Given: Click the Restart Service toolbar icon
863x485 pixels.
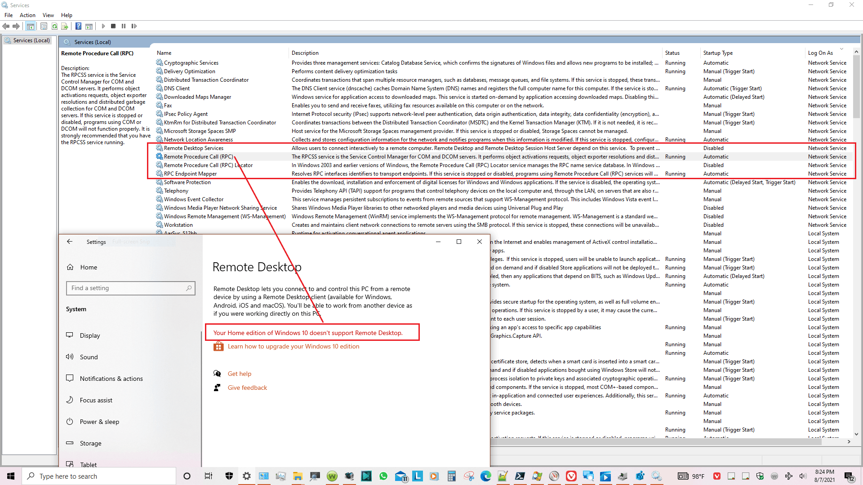Looking at the screenshot, I should [134, 26].
